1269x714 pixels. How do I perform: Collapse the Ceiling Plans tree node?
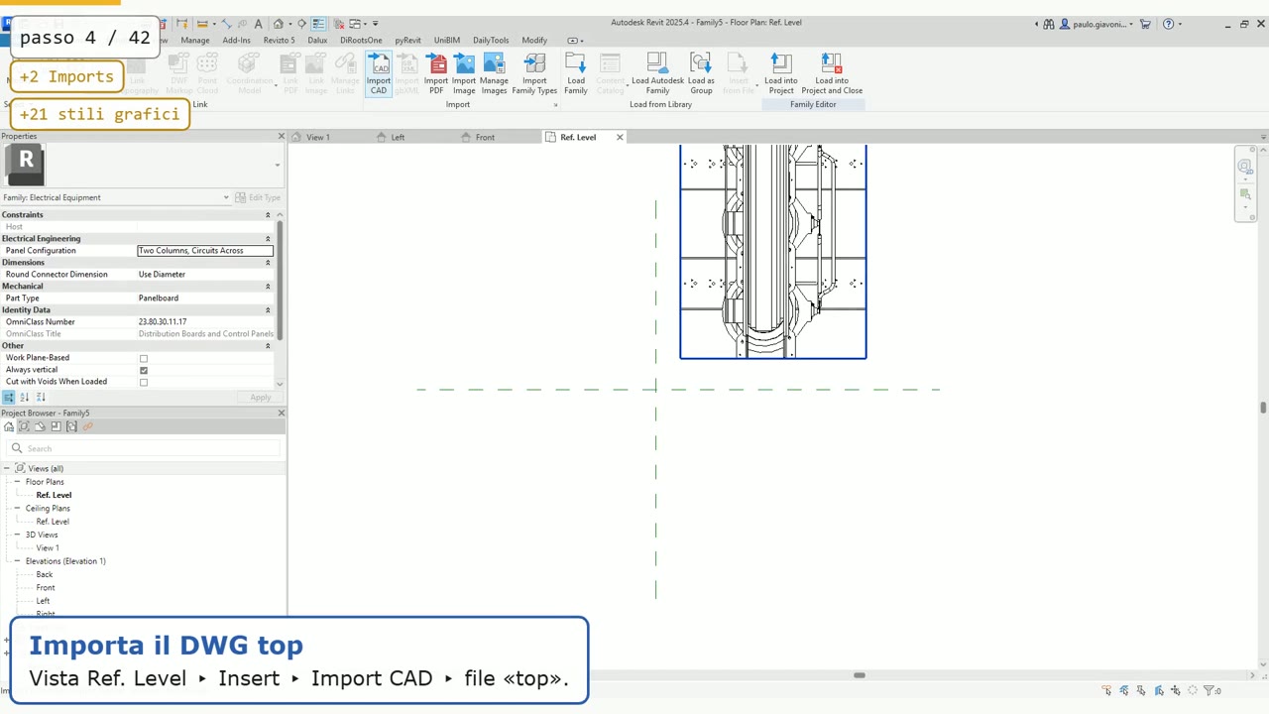click(x=17, y=508)
